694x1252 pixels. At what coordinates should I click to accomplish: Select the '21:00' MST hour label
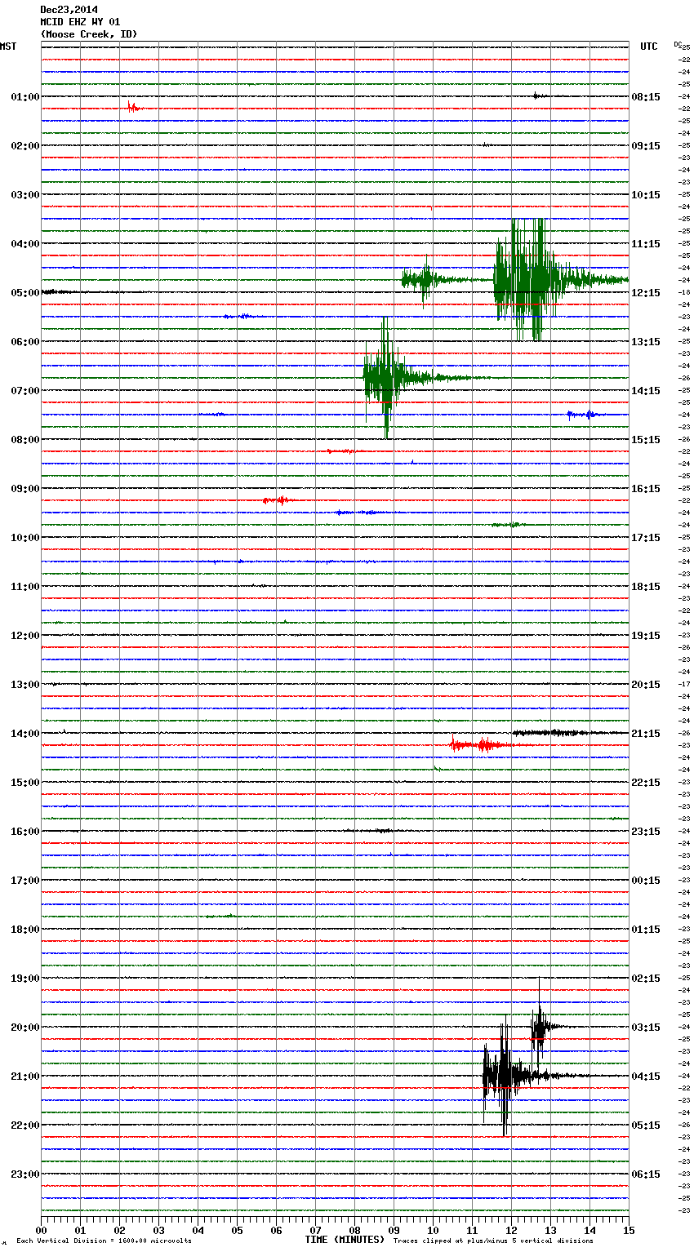coord(25,1077)
